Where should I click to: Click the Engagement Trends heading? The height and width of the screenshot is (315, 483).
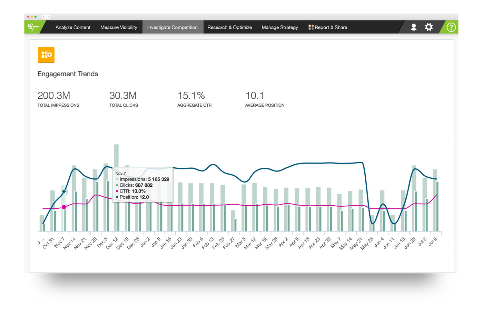pyautogui.click(x=68, y=74)
